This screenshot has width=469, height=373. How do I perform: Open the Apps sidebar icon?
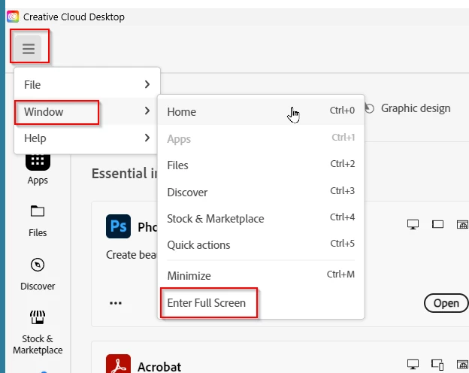point(38,162)
